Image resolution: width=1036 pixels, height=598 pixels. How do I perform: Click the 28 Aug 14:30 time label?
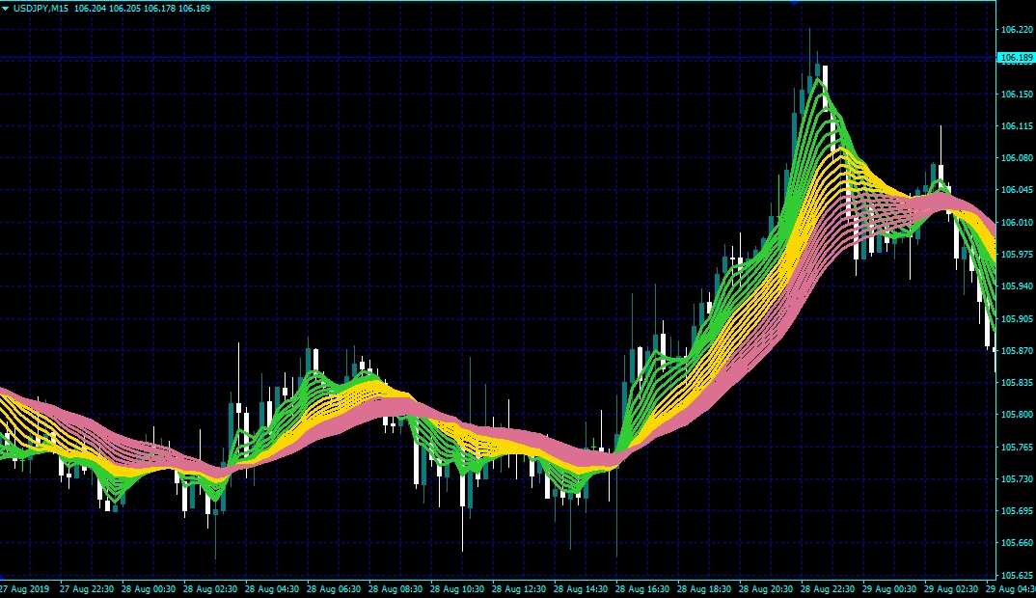click(581, 588)
